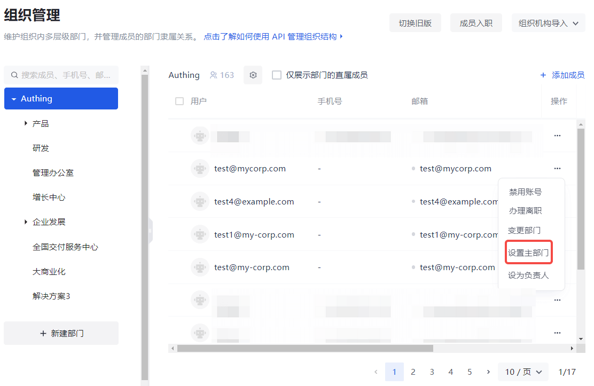Click the avatar icon of test1@my-corp.com
The height and width of the screenshot is (386, 594).
pyautogui.click(x=200, y=235)
